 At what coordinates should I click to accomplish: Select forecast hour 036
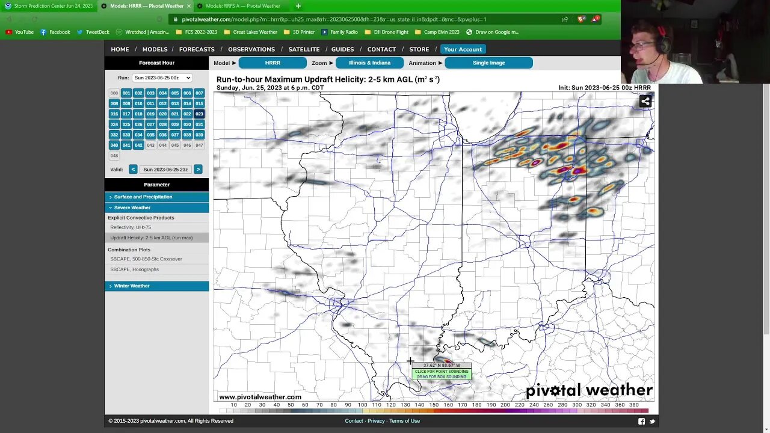[x=162, y=135]
